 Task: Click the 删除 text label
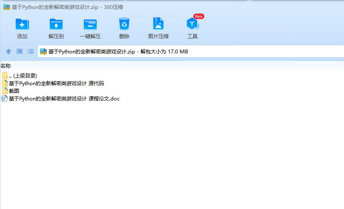point(124,36)
